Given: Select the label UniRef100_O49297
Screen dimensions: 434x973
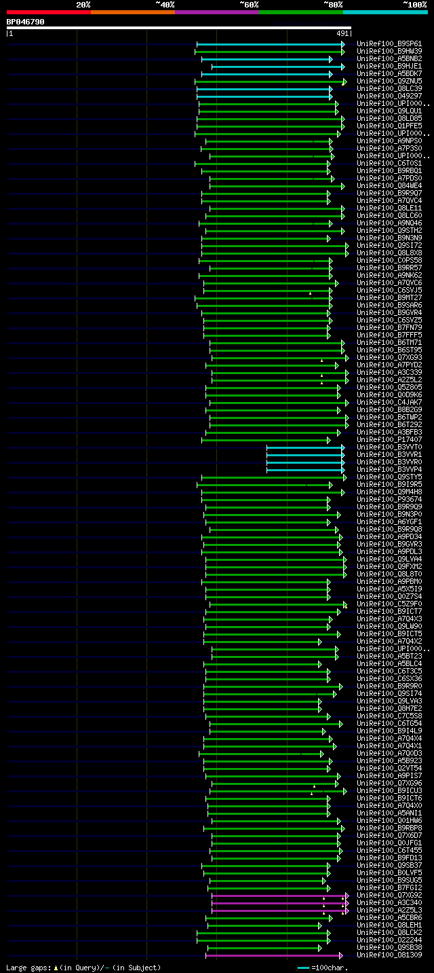Looking at the screenshot, I should pyautogui.click(x=389, y=96).
